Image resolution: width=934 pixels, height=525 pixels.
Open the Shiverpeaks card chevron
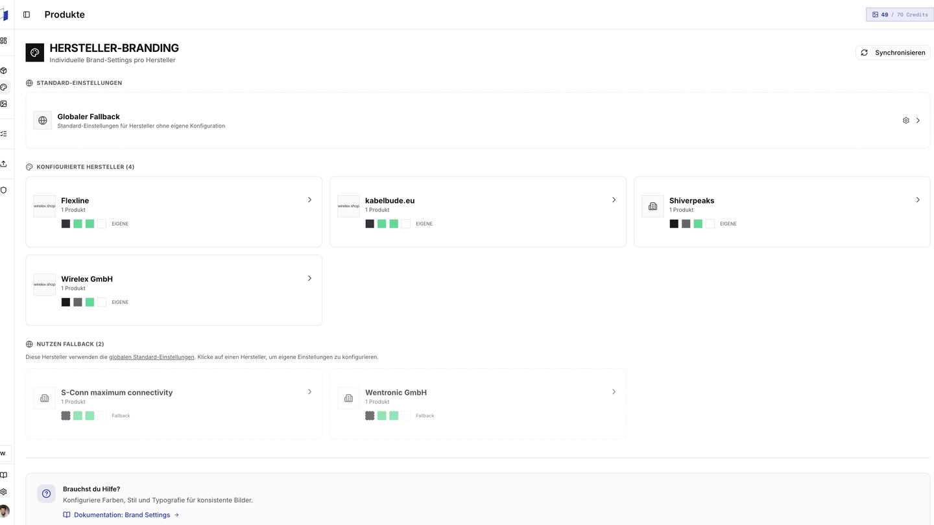918,200
